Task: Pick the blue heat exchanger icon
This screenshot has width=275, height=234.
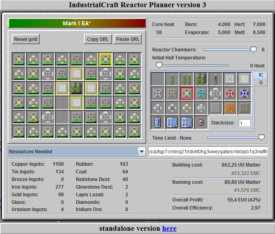Action: [244, 94]
